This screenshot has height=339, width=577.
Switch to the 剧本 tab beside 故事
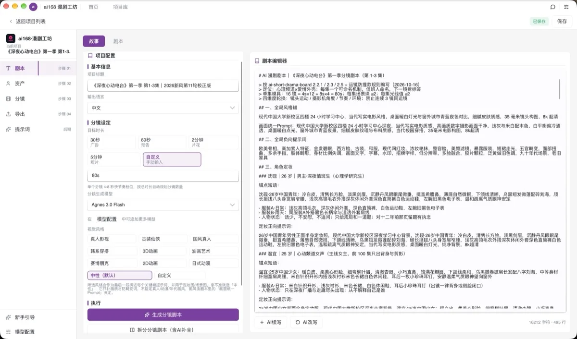(118, 41)
